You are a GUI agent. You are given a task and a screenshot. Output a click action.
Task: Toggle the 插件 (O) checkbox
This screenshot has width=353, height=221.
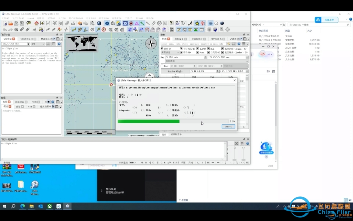[162, 48]
